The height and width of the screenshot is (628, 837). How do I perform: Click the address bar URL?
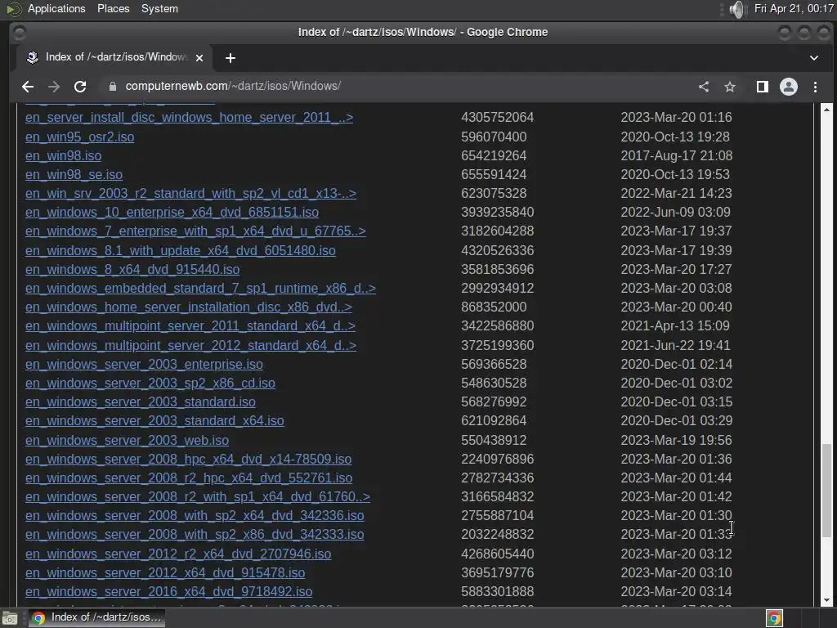pyautogui.click(x=233, y=86)
